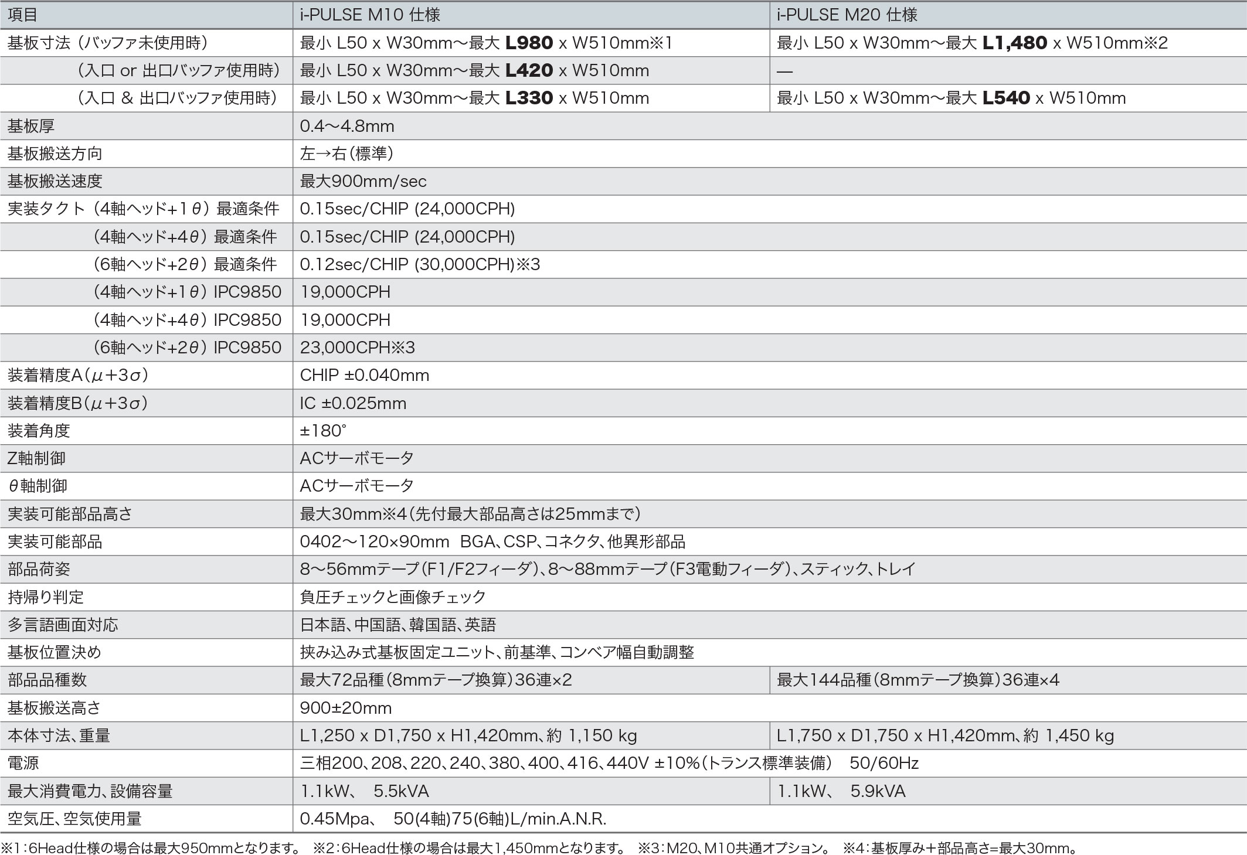Select the '最大144品種' M20 value
Image resolution: width=1247 pixels, height=855 pixels.
click(x=919, y=680)
